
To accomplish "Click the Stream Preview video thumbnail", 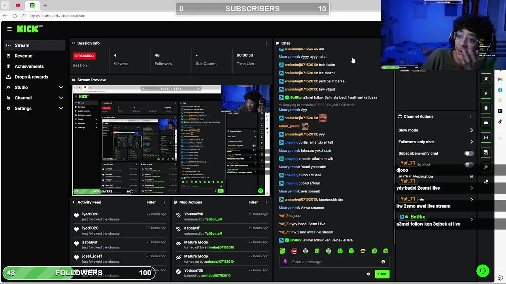I will 171,140.
